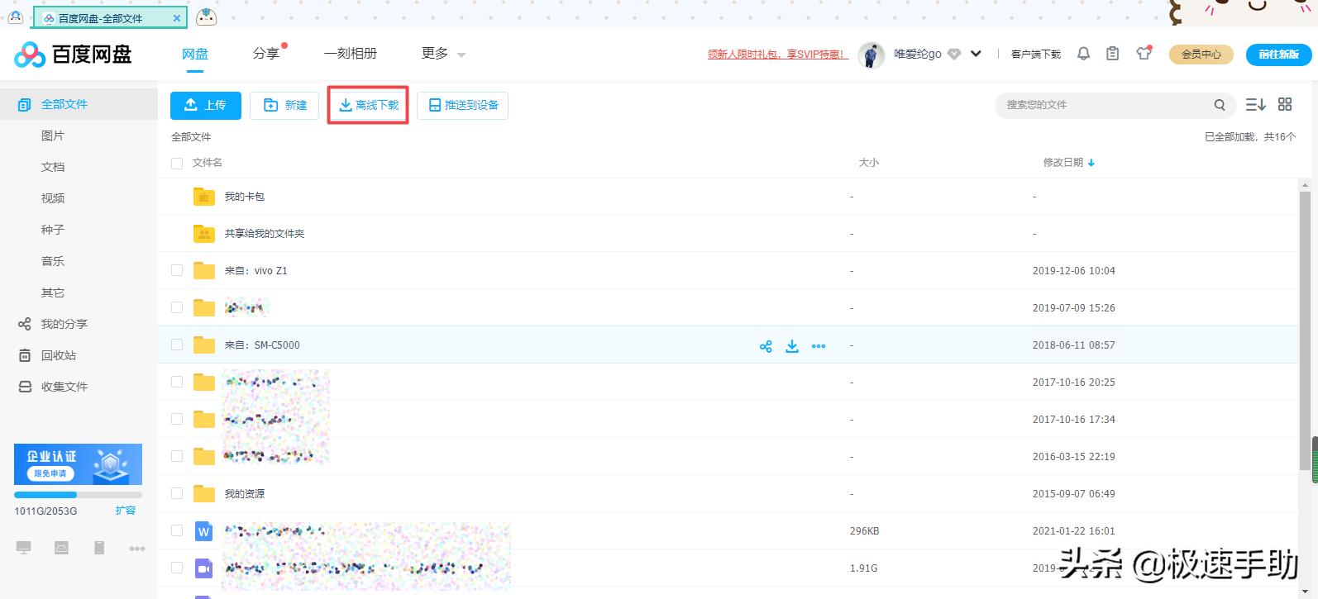Click the mobile device icon in sidebar bottom
The width and height of the screenshot is (1318, 599).
99,548
